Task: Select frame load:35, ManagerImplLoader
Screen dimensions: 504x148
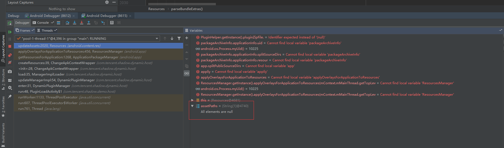Action: pyautogui.click(x=99, y=74)
